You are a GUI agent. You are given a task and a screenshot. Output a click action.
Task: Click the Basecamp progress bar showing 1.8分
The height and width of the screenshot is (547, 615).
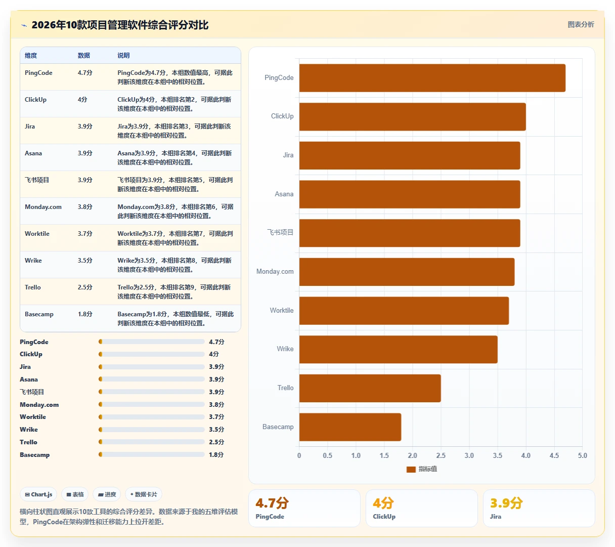(152, 454)
